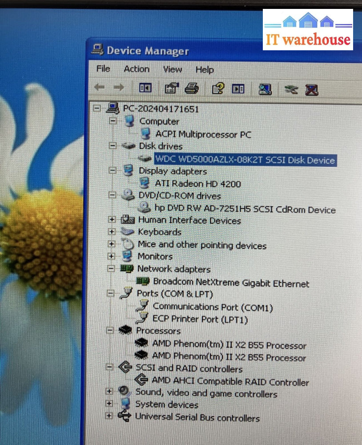Collapse the Display adapters category
The image size is (362, 445).
113,170
